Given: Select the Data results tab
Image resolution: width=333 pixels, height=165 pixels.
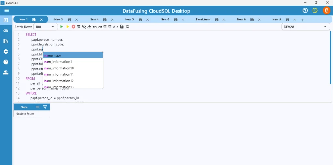Looking at the screenshot, I should (24, 107).
